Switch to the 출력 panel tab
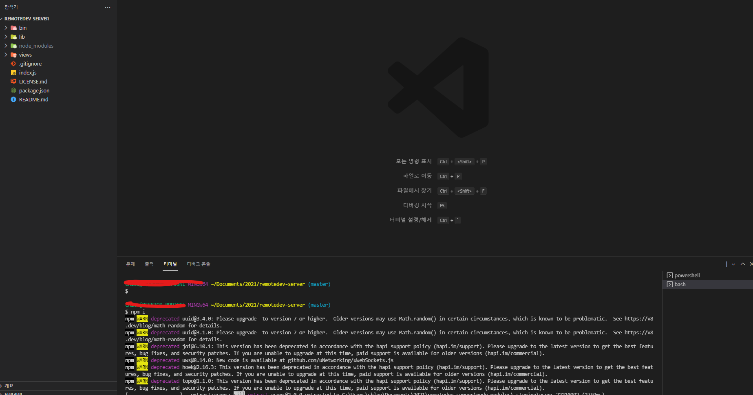Screen dimensions: 753x395 pos(149,264)
